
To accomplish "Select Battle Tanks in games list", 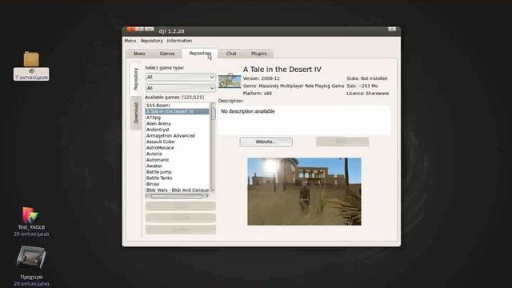I will tap(178, 178).
